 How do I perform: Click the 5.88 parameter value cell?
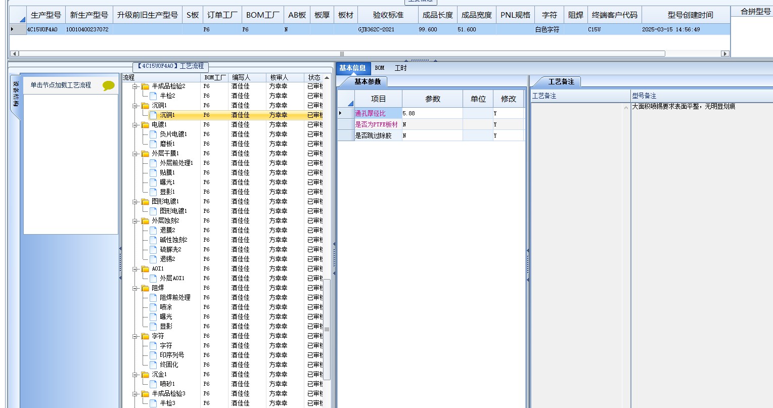point(432,113)
